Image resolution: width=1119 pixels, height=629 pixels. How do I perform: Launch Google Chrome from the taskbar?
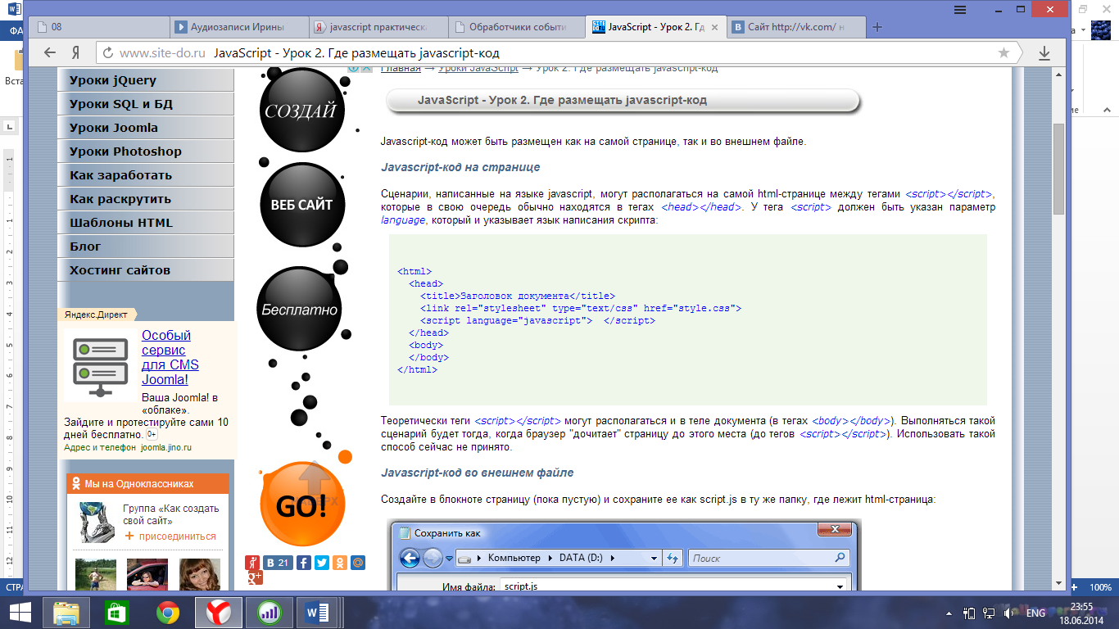[x=168, y=612]
